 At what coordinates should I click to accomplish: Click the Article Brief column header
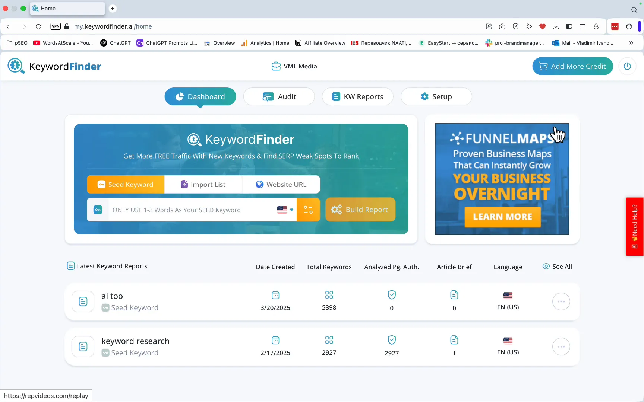(454, 267)
